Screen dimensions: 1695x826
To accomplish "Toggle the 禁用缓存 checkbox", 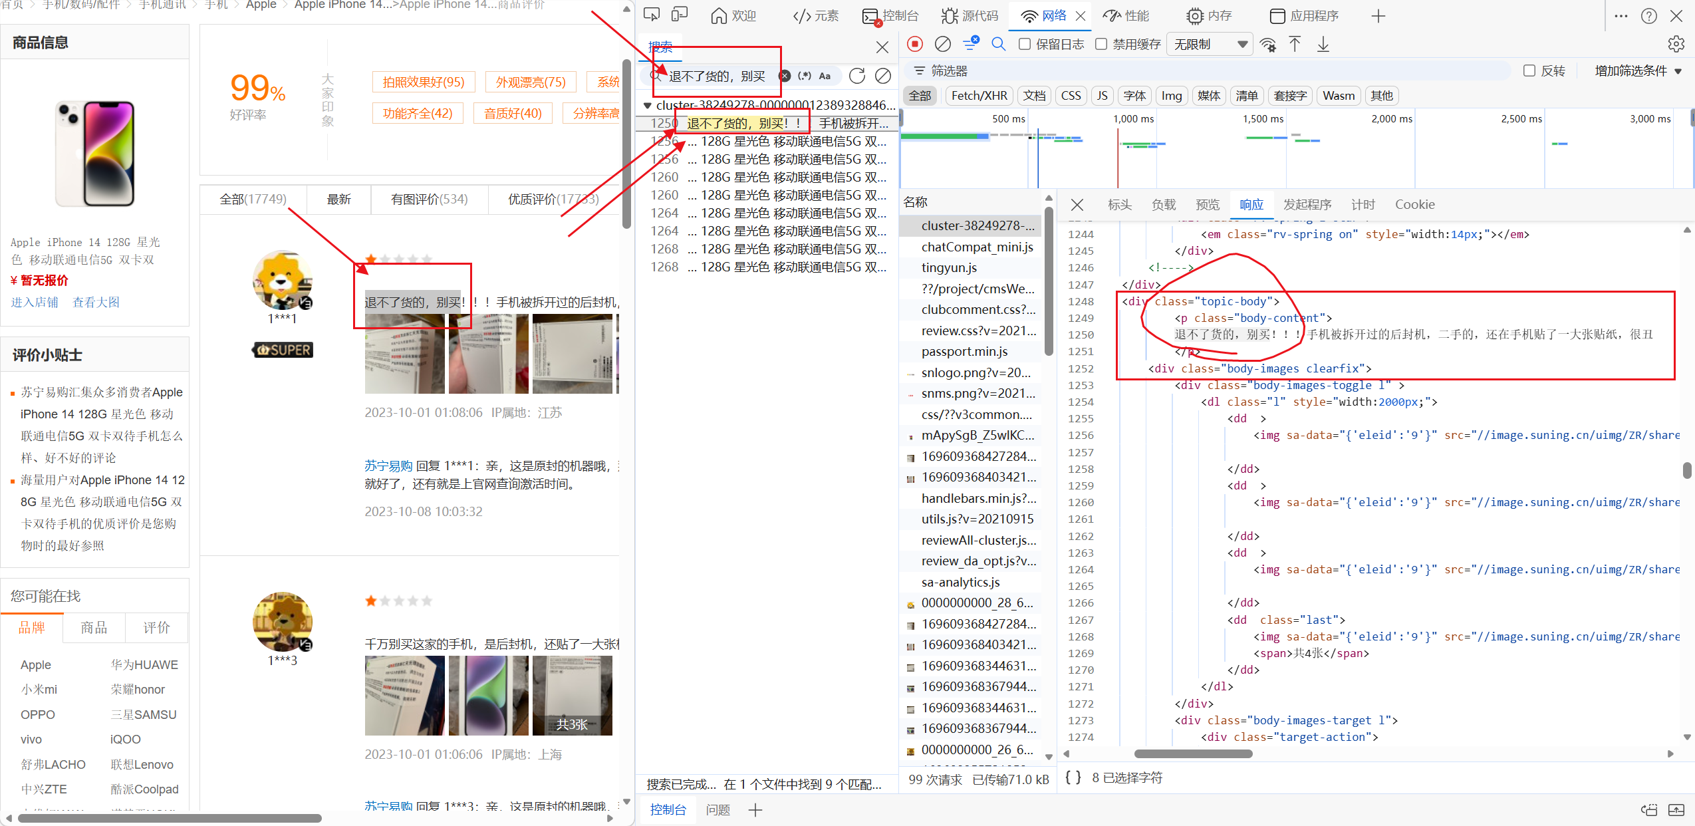I will click(x=1102, y=44).
